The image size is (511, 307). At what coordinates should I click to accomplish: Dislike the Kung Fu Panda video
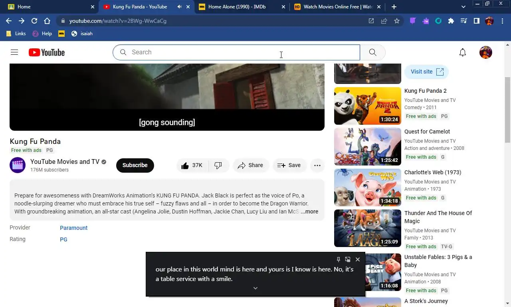[218, 165]
